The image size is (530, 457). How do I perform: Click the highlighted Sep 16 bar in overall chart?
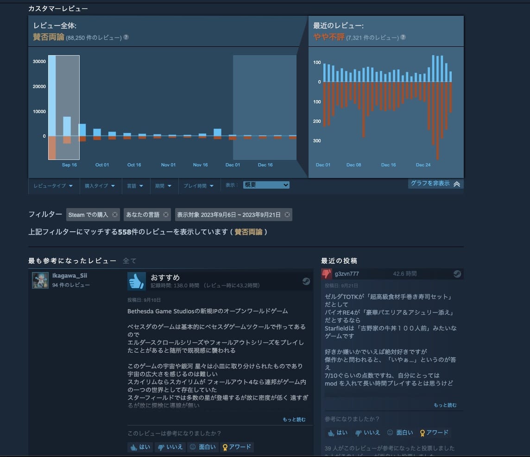[67, 126]
